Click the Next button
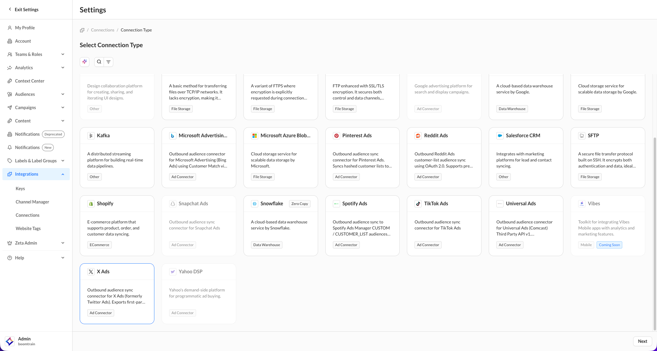 tap(643, 341)
